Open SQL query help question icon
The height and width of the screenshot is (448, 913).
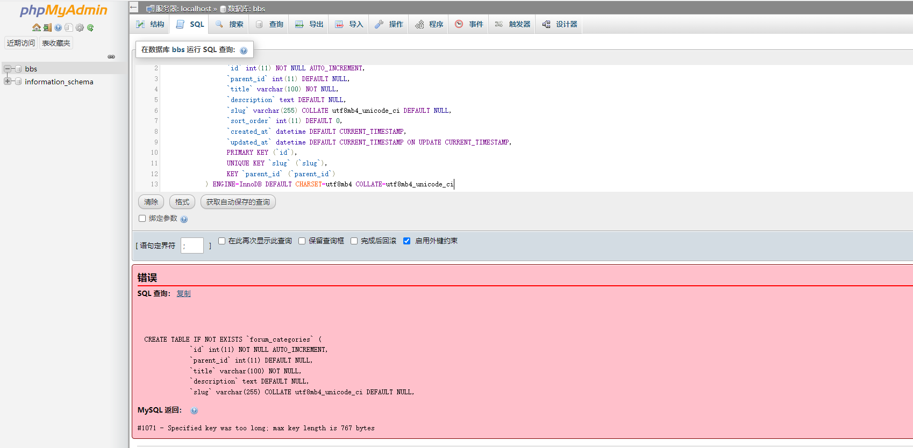[x=244, y=50]
